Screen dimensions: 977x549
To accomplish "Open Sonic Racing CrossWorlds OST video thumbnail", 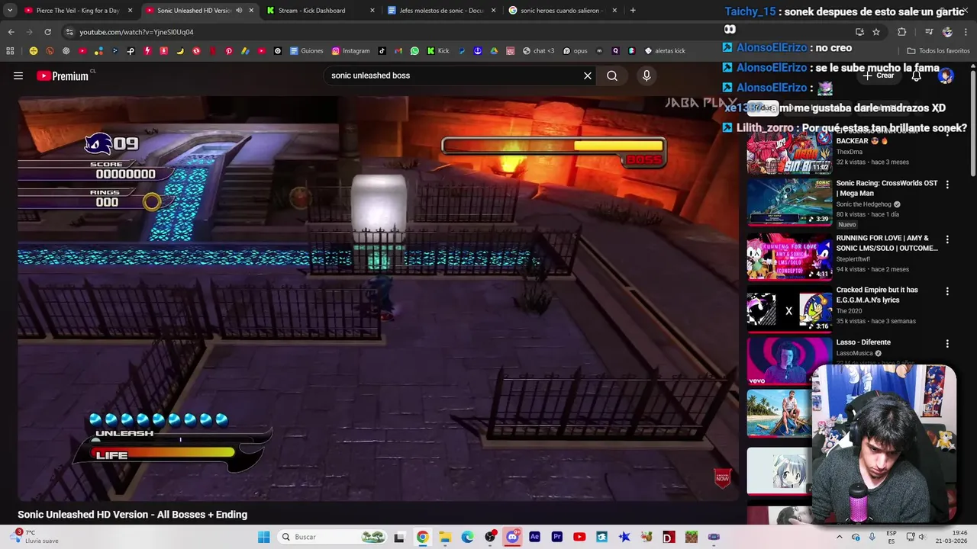I will pos(789,202).
